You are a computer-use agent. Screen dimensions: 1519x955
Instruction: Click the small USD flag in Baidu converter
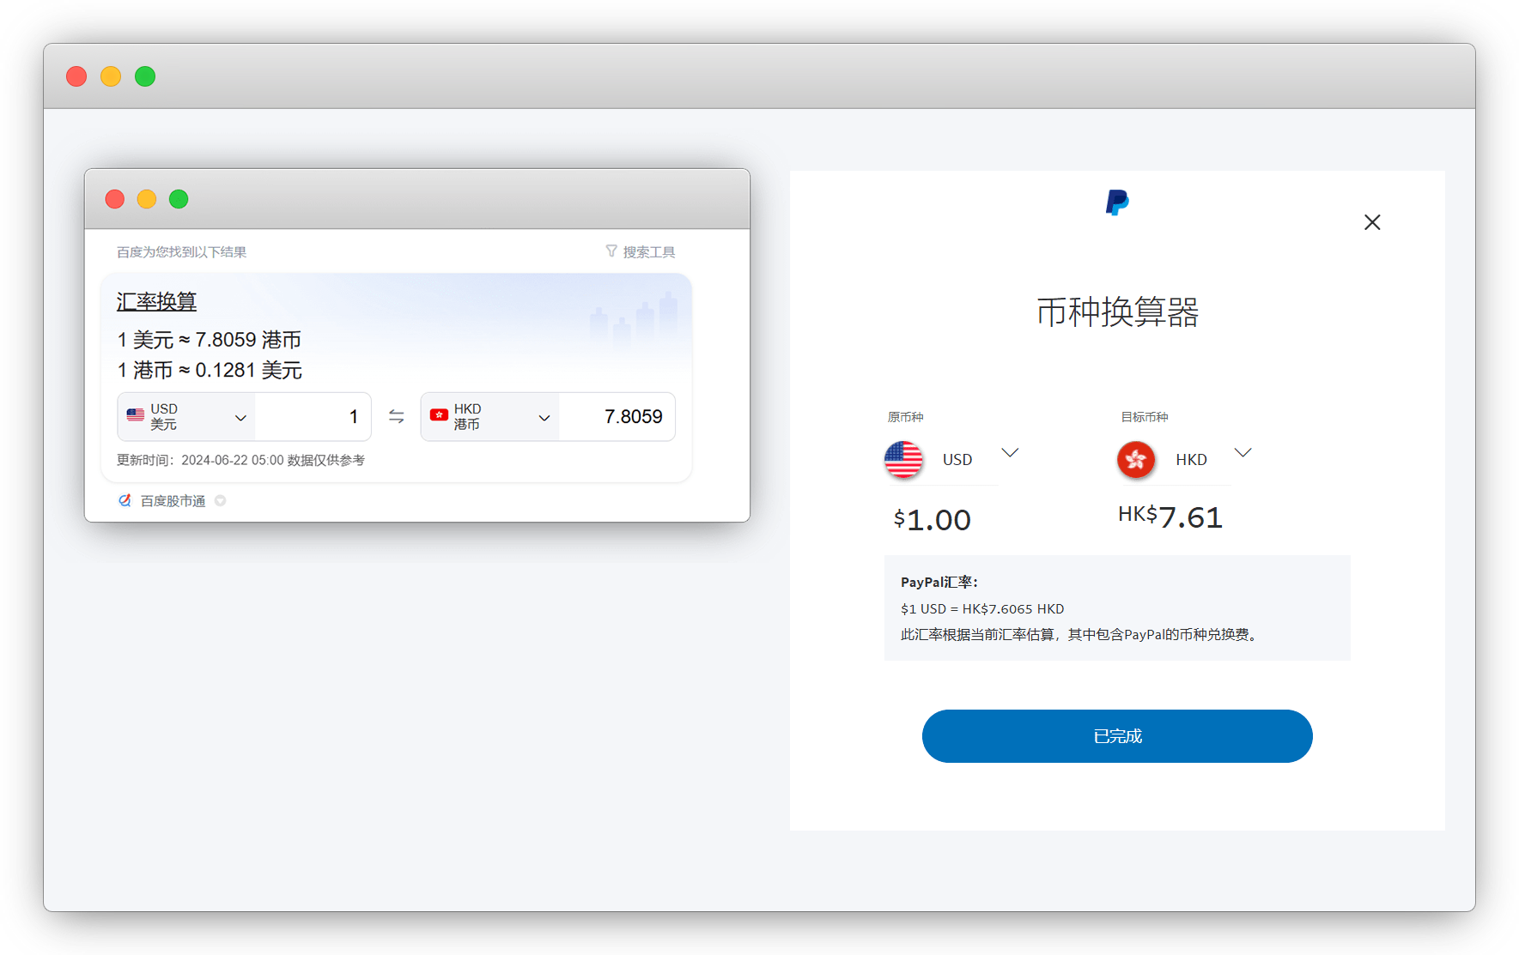136,415
